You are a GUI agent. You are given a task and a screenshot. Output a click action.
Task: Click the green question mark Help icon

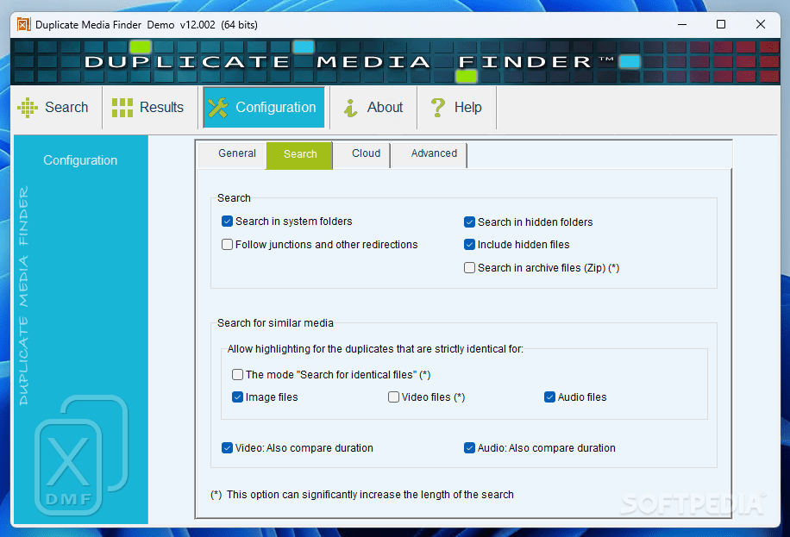click(438, 107)
